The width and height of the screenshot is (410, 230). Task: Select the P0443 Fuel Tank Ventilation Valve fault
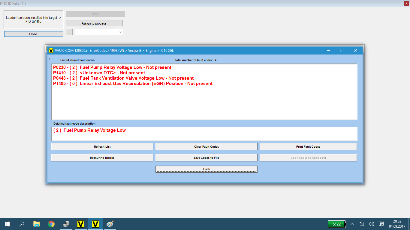pyautogui.click(x=123, y=78)
